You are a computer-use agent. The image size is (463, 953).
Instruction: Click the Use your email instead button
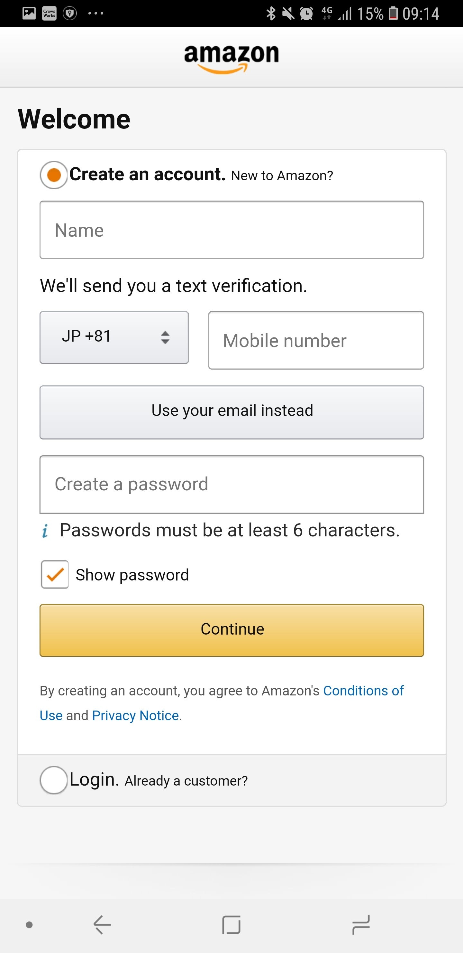tap(232, 412)
